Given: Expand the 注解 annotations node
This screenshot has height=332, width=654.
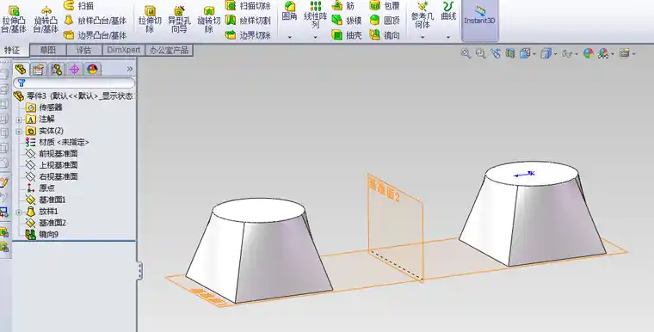Looking at the screenshot, I should [x=19, y=120].
